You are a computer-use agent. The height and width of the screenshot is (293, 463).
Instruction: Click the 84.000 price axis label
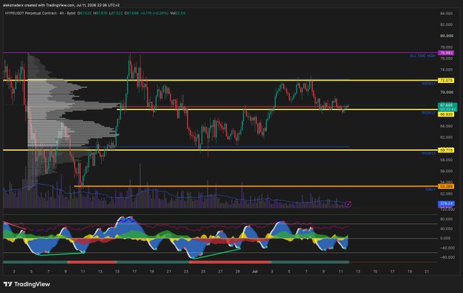click(x=446, y=14)
